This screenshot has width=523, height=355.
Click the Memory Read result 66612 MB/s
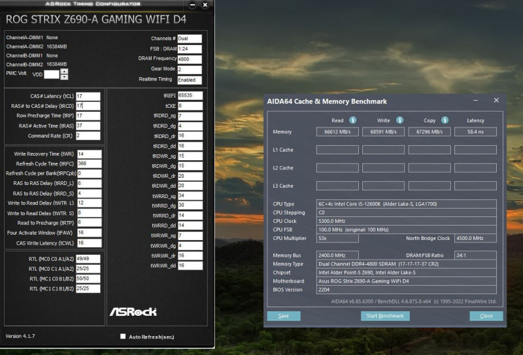point(337,132)
